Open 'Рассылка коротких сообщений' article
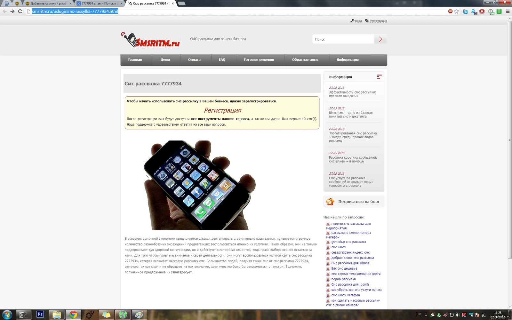Image resolution: width=512 pixels, height=320 pixels. coord(353,159)
